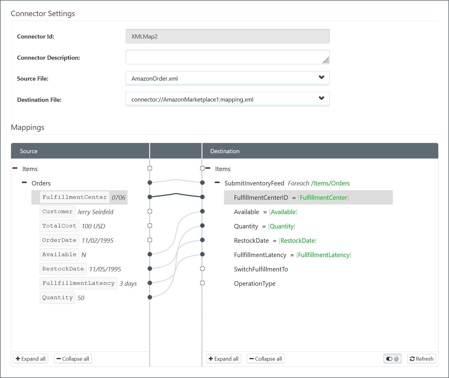Select the RestockDate destination mapping row
Viewport: 449px width, 378px height.
275,241
